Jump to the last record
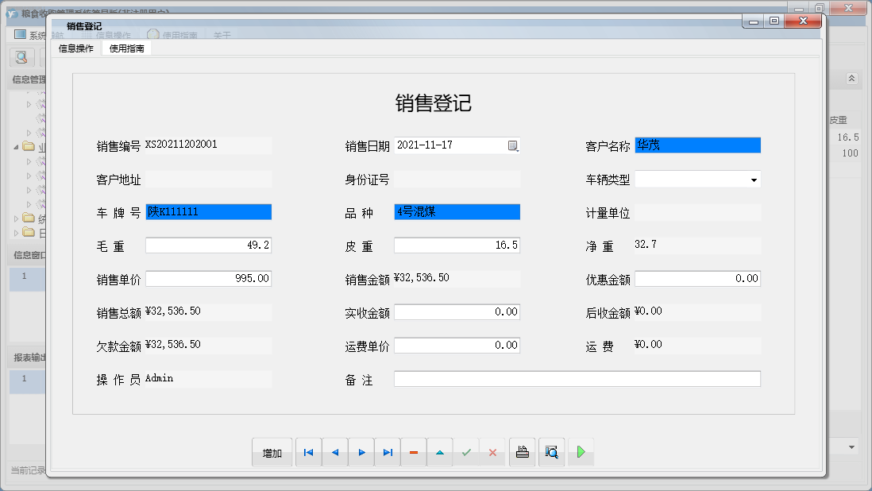Viewport: 872px width, 491px height. [388, 451]
